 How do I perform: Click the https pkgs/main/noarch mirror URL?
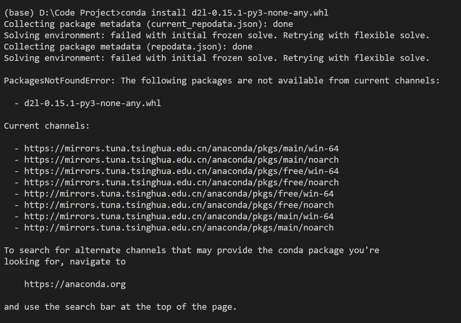182,160
